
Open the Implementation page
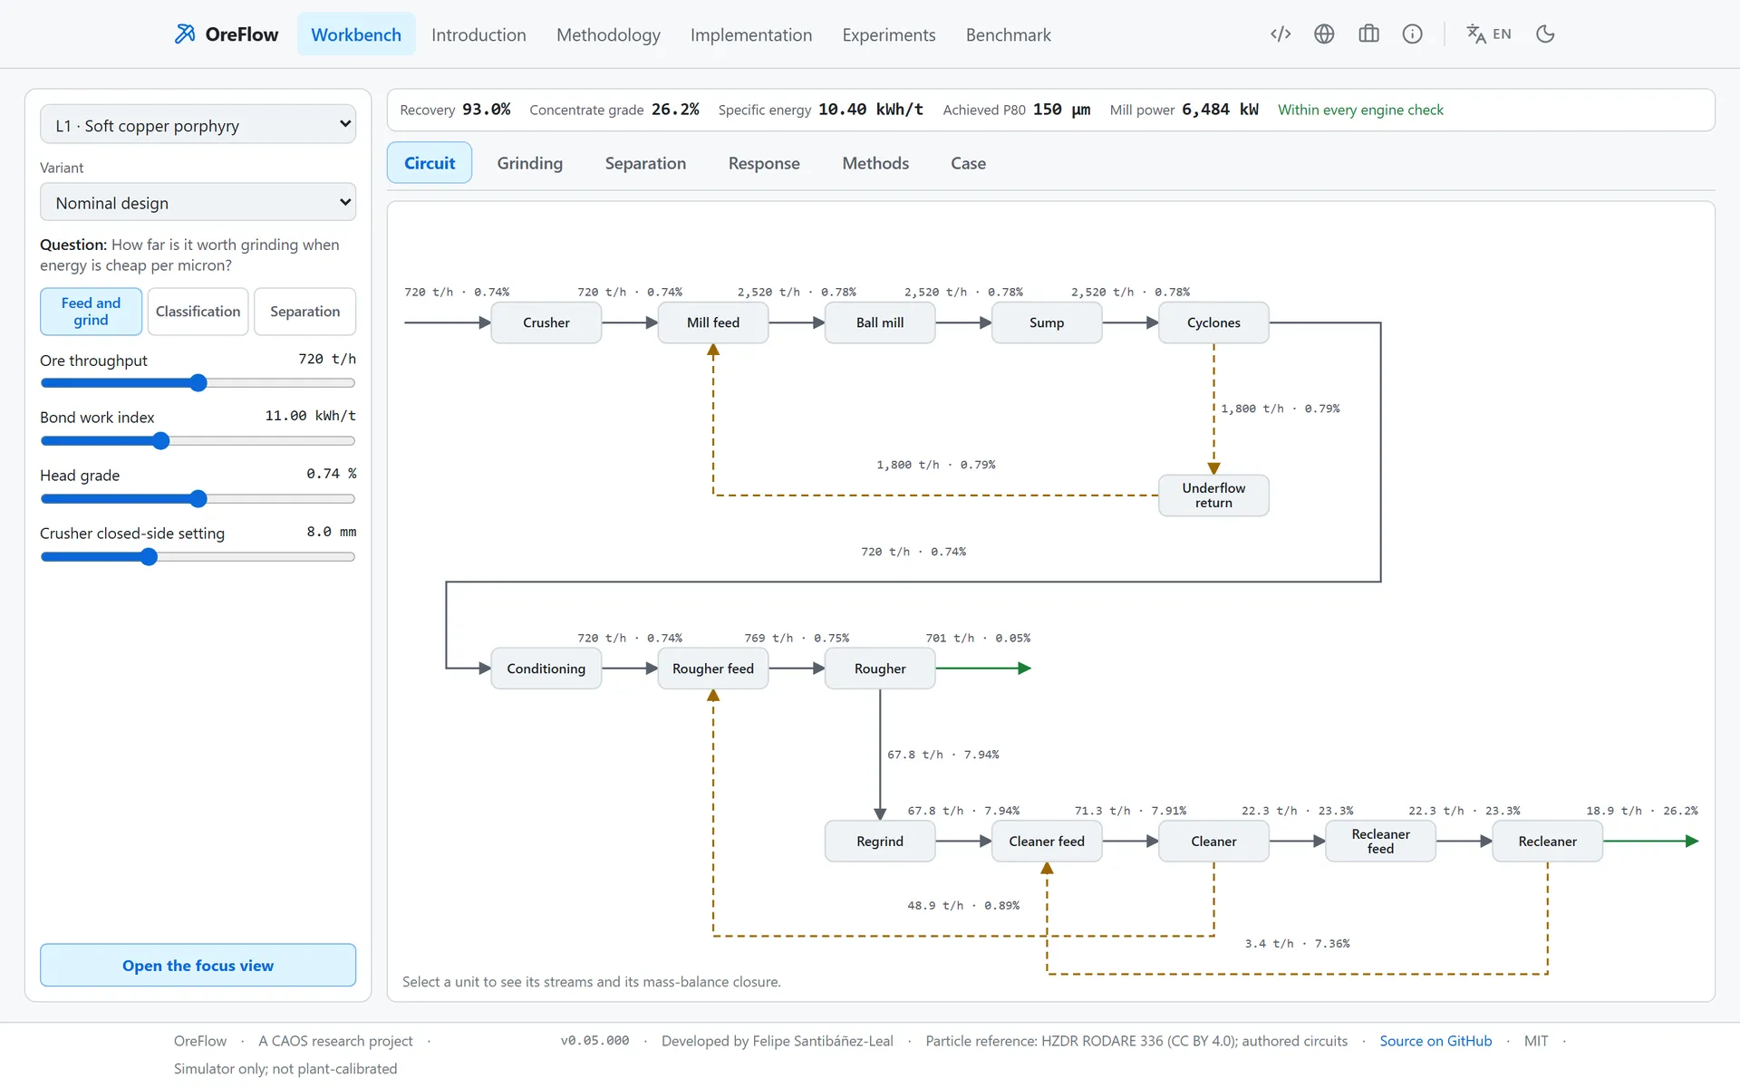(751, 34)
